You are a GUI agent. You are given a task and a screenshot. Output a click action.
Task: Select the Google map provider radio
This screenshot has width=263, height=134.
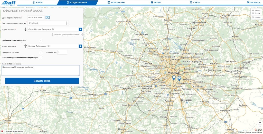[x=253, y=13]
